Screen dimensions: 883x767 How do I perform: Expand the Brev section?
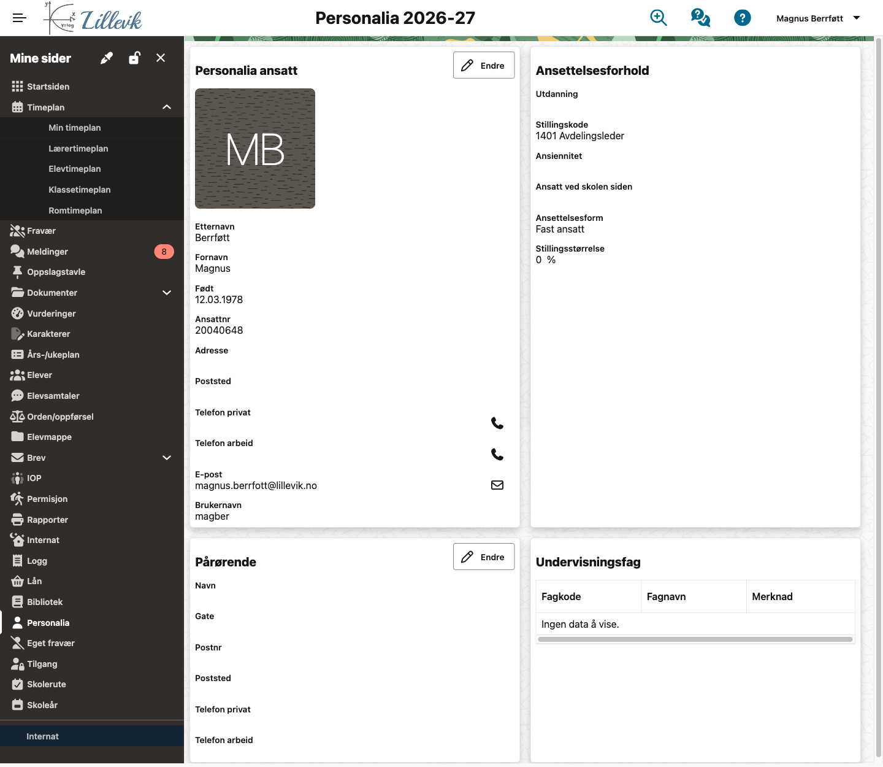[167, 458]
